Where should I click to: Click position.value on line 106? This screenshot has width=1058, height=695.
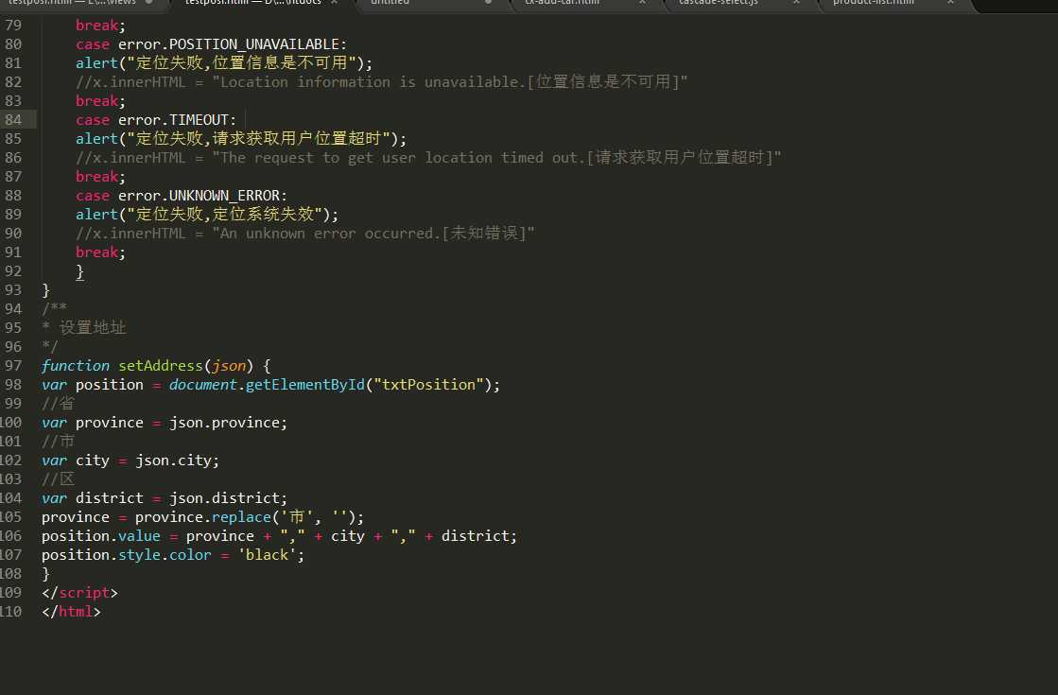(101, 536)
